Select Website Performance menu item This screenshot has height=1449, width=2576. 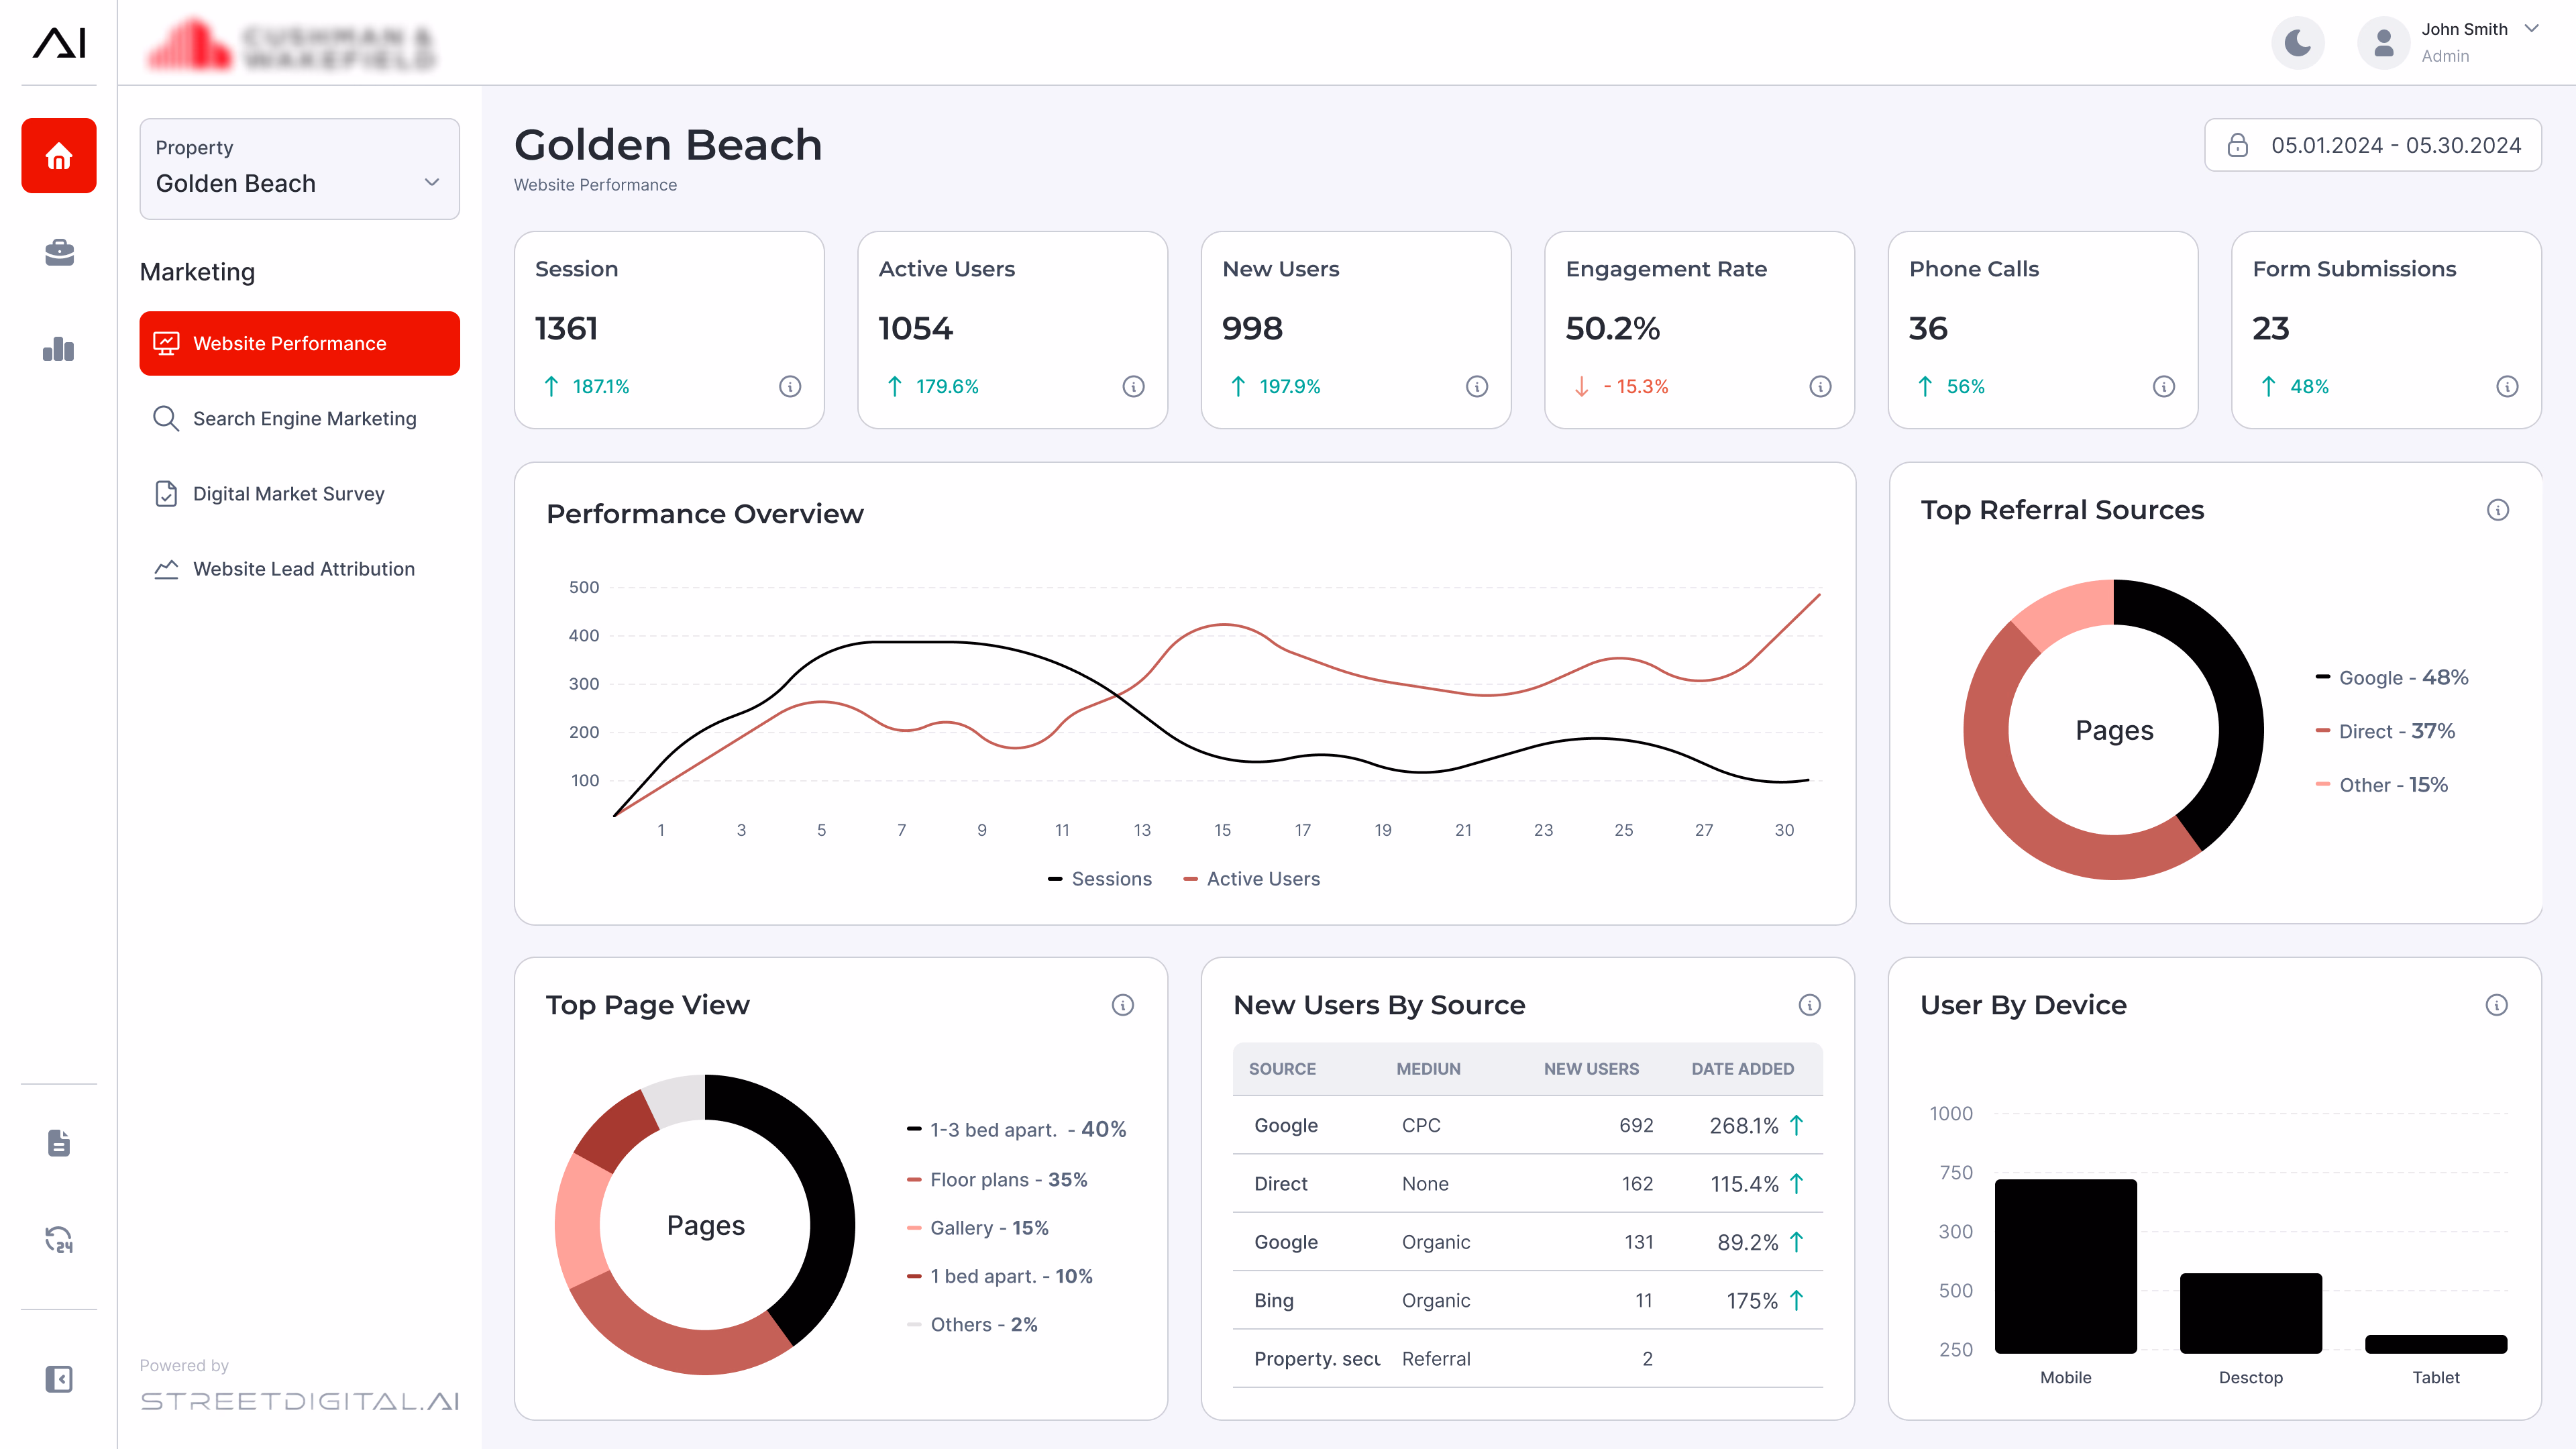coord(300,343)
